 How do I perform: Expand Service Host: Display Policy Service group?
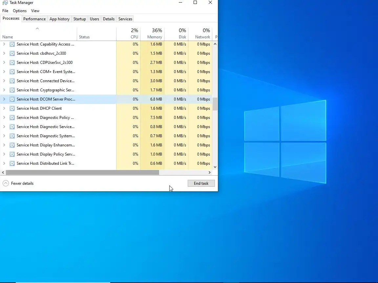pyautogui.click(x=4, y=154)
